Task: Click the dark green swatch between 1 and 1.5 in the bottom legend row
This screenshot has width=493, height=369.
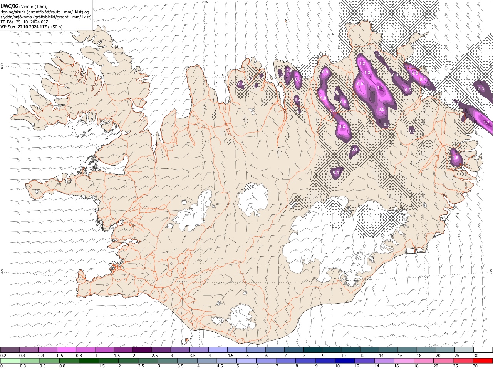Action: (89, 361)
